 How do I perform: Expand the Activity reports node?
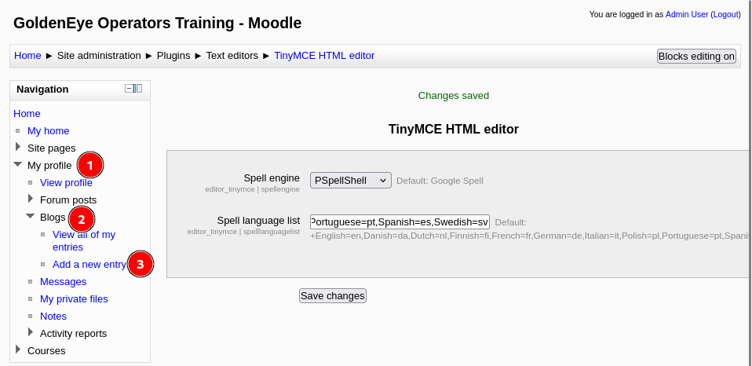point(31,332)
